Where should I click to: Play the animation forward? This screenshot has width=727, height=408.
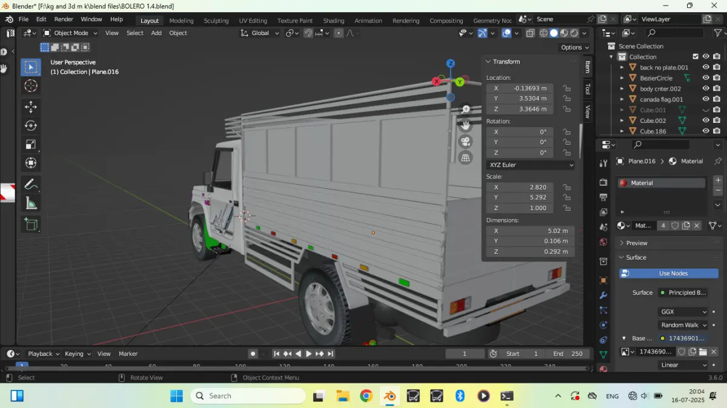click(308, 354)
